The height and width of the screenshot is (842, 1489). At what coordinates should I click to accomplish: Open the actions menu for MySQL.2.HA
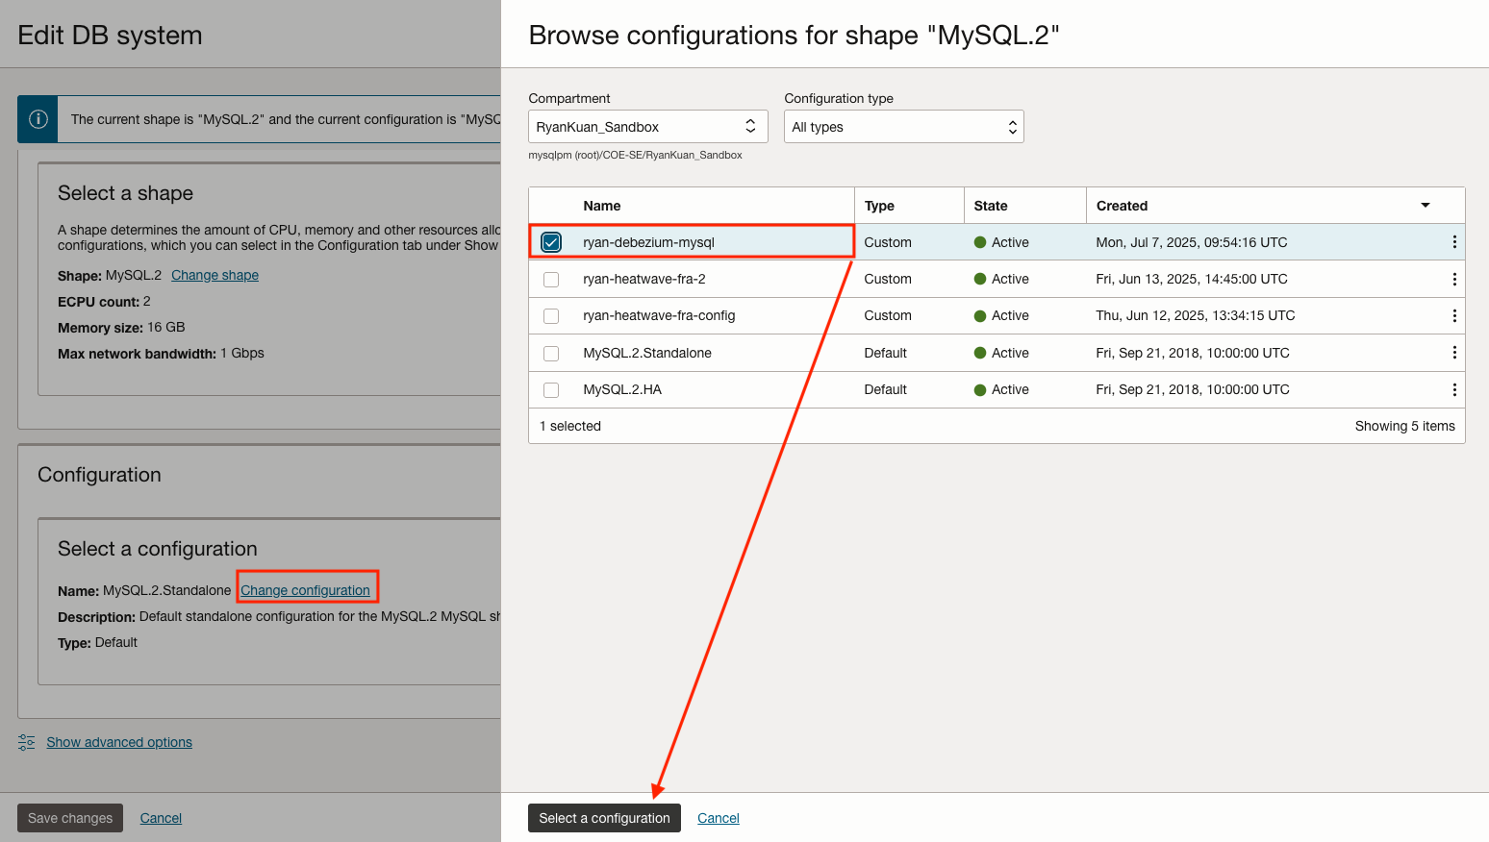(1454, 389)
